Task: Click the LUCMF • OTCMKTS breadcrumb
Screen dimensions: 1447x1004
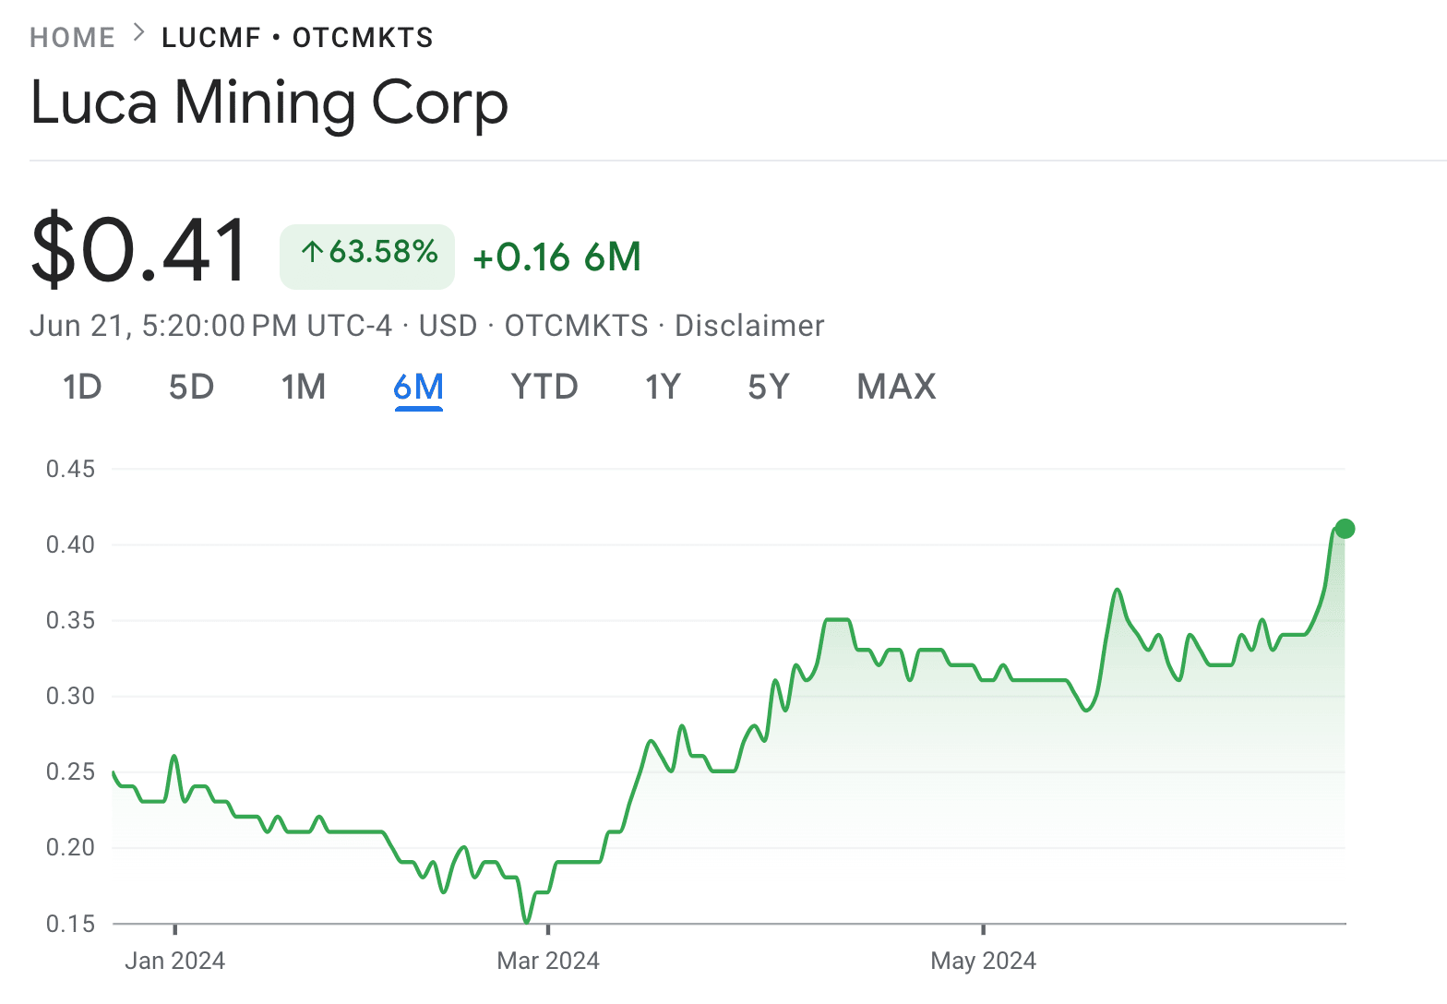Action: click(297, 38)
